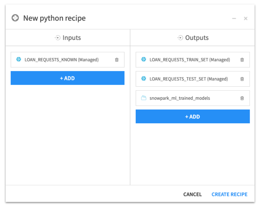Click the Python recipe icon in the title bar
This screenshot has height=206, width=259.
15,18
